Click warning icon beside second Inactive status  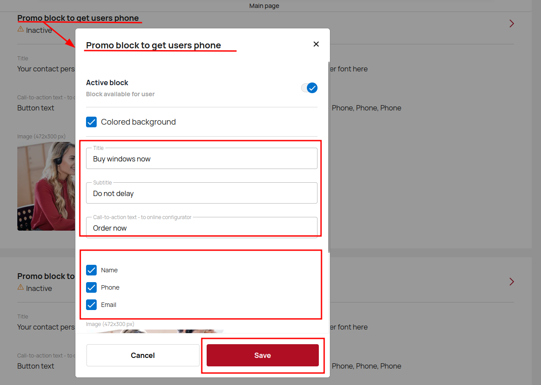pos(20,287)
